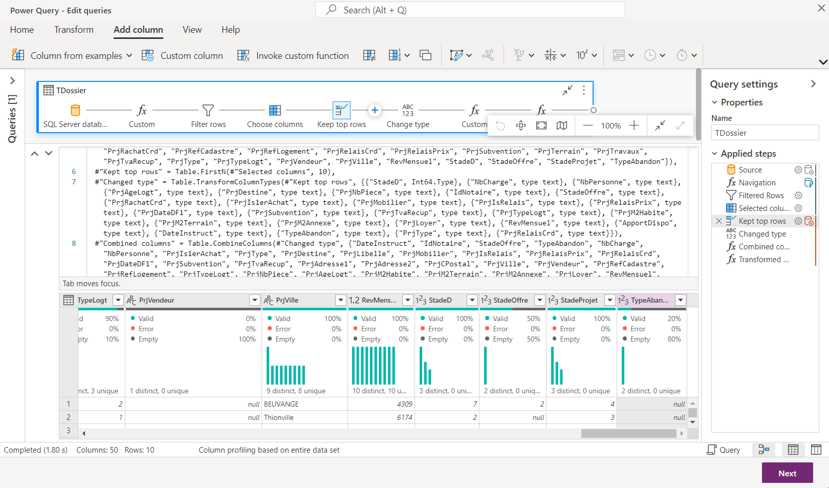Toggle the schema view in status bar
Screen dimensions: 829x488
[816, 450]
